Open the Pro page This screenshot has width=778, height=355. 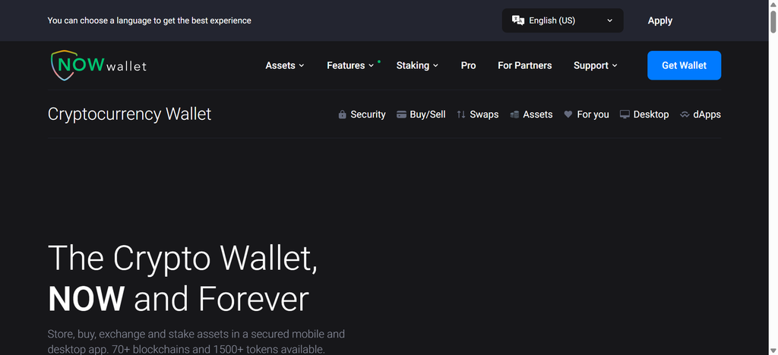pos(468,65)
